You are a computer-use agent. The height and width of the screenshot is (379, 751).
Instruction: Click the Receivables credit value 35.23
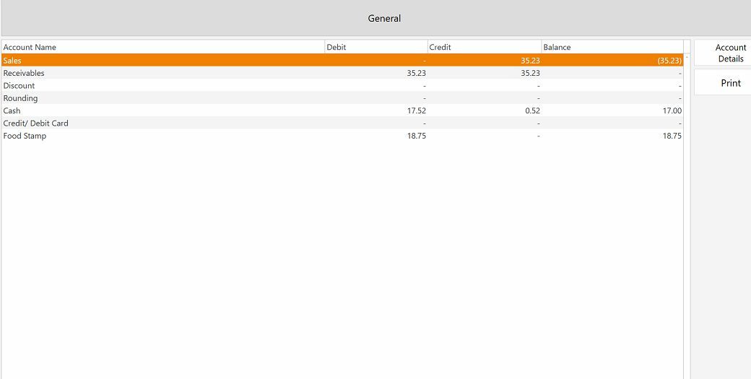(x=530, y=73)
